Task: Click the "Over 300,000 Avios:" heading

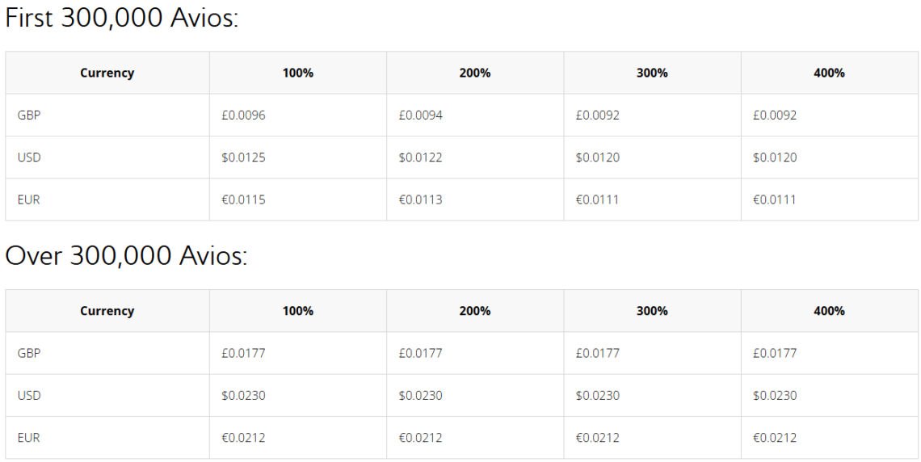Action: pyautogui.click(x=126, y=256)
